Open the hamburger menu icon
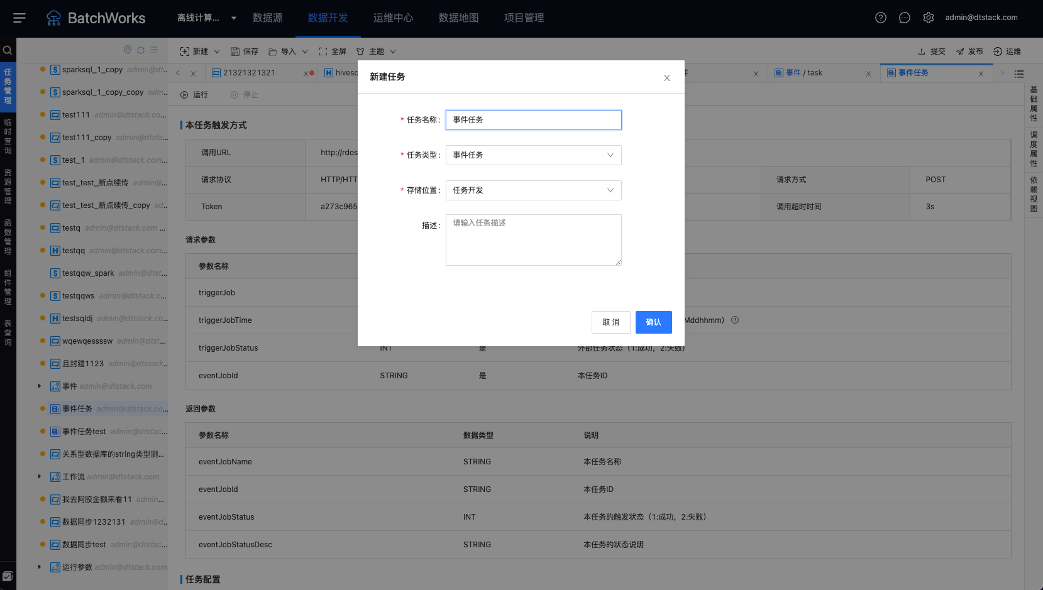1043x590 pixels. tap(19, 18)
